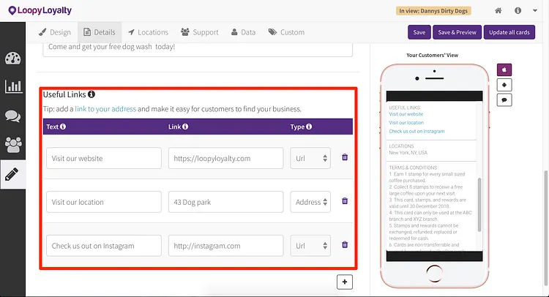Open the chat bubbles messaging sidebar icon
549x297 pixels.
12,116
